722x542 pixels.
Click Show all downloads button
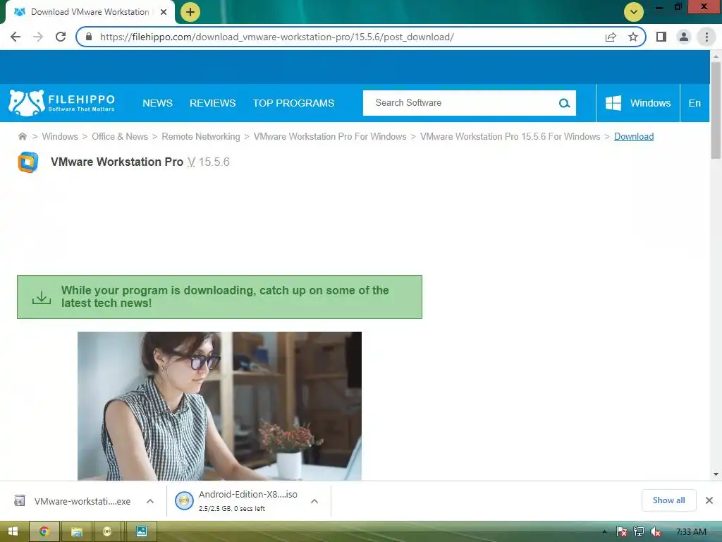668,500
